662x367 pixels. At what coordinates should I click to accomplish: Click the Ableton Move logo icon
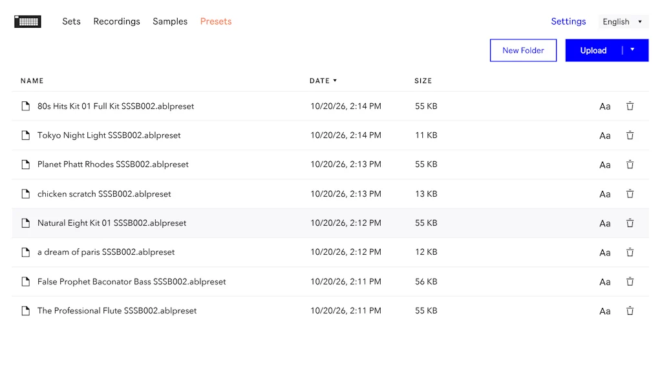pyautogui.click(x=27, y=21)
